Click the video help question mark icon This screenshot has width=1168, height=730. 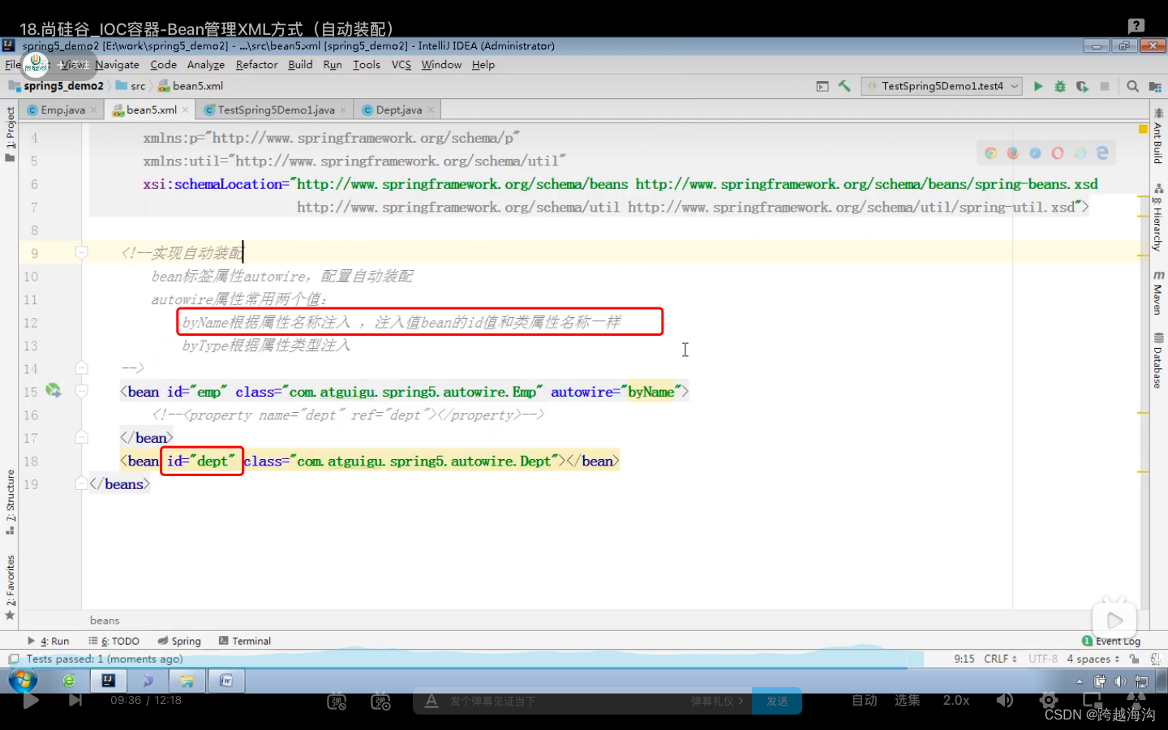click(1136, 26)
